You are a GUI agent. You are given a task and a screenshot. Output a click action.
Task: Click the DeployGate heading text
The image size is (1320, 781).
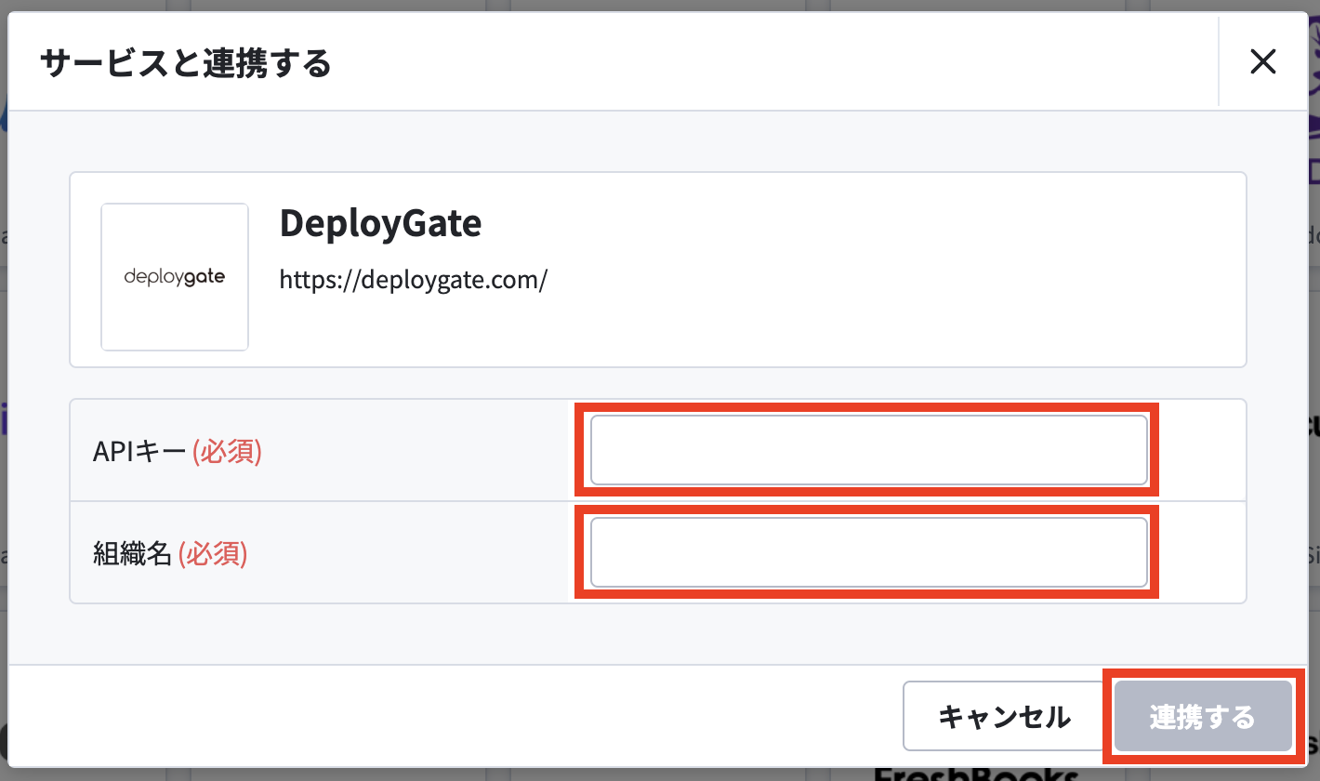380,223
